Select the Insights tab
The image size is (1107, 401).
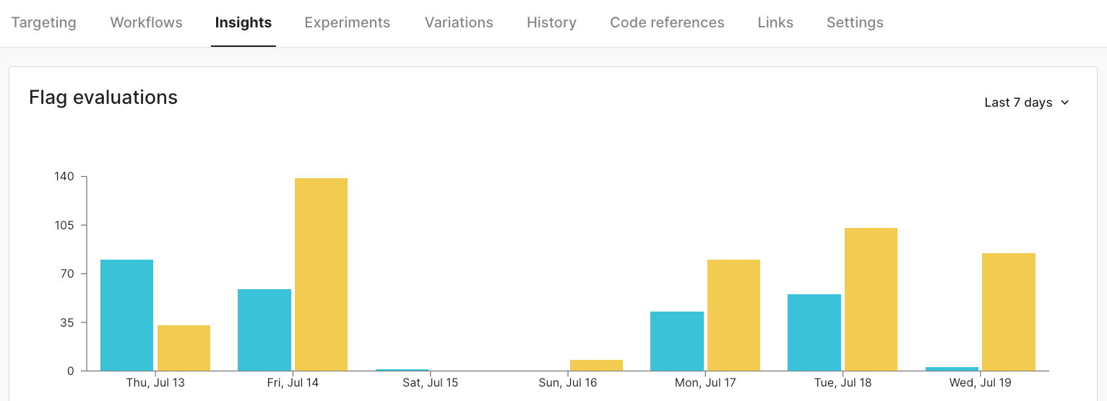[x=244, y=22]
